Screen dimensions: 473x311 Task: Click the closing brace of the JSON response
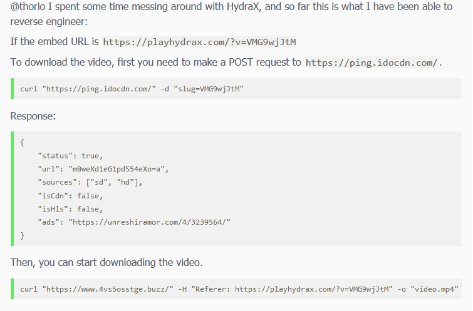pos(22,236)
